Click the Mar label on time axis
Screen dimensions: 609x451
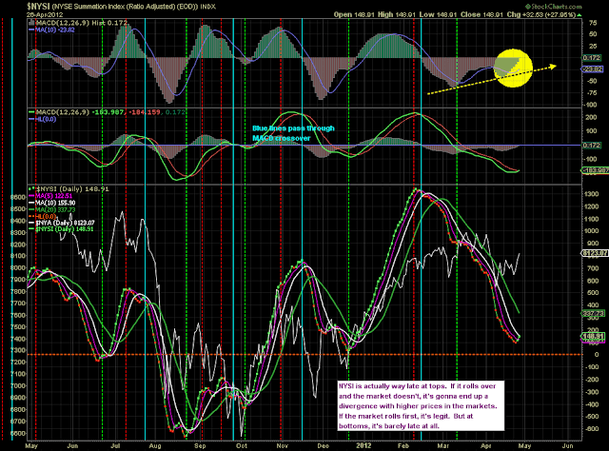click(443, 445)
